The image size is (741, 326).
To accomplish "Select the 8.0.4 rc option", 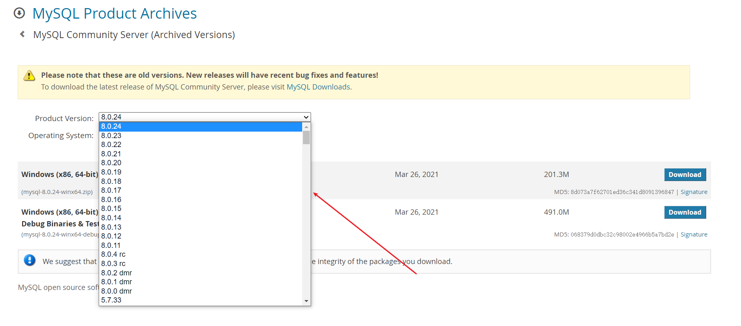I will 201,254.
